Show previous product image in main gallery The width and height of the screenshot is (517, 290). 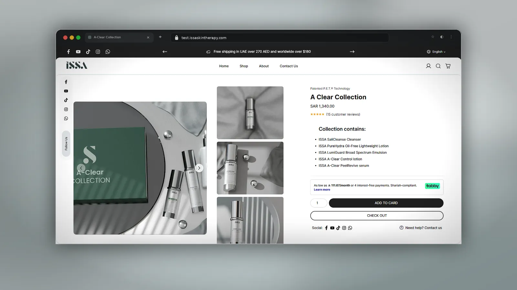coord(81,168)
